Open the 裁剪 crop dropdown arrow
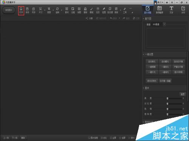Image resolution: width=189 pixels, height=141 pixels. (x=53, y=10)
